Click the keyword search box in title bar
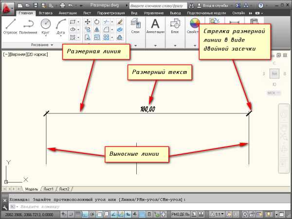 [x=158, y=6]
